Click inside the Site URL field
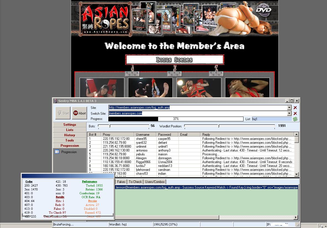Image resolution: width=327 pixels, height=228 pixels. coord(198,108)
